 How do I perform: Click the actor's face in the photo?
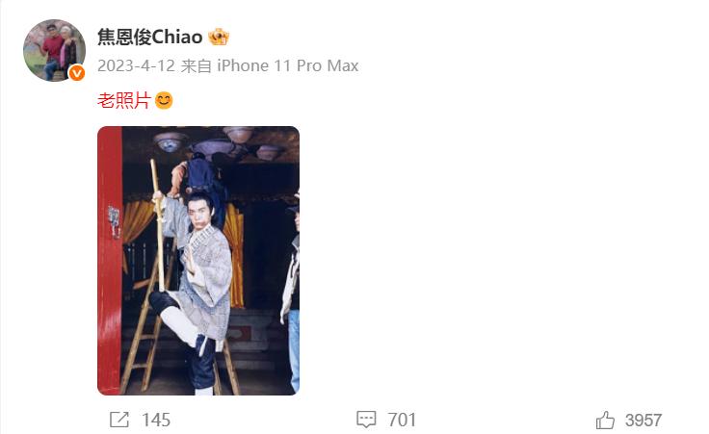tap(199, 214)
